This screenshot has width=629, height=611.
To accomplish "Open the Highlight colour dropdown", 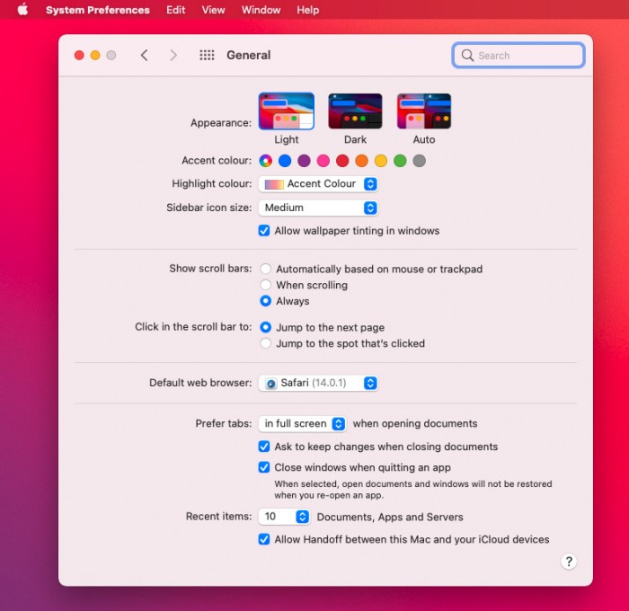I will [318, 184].
